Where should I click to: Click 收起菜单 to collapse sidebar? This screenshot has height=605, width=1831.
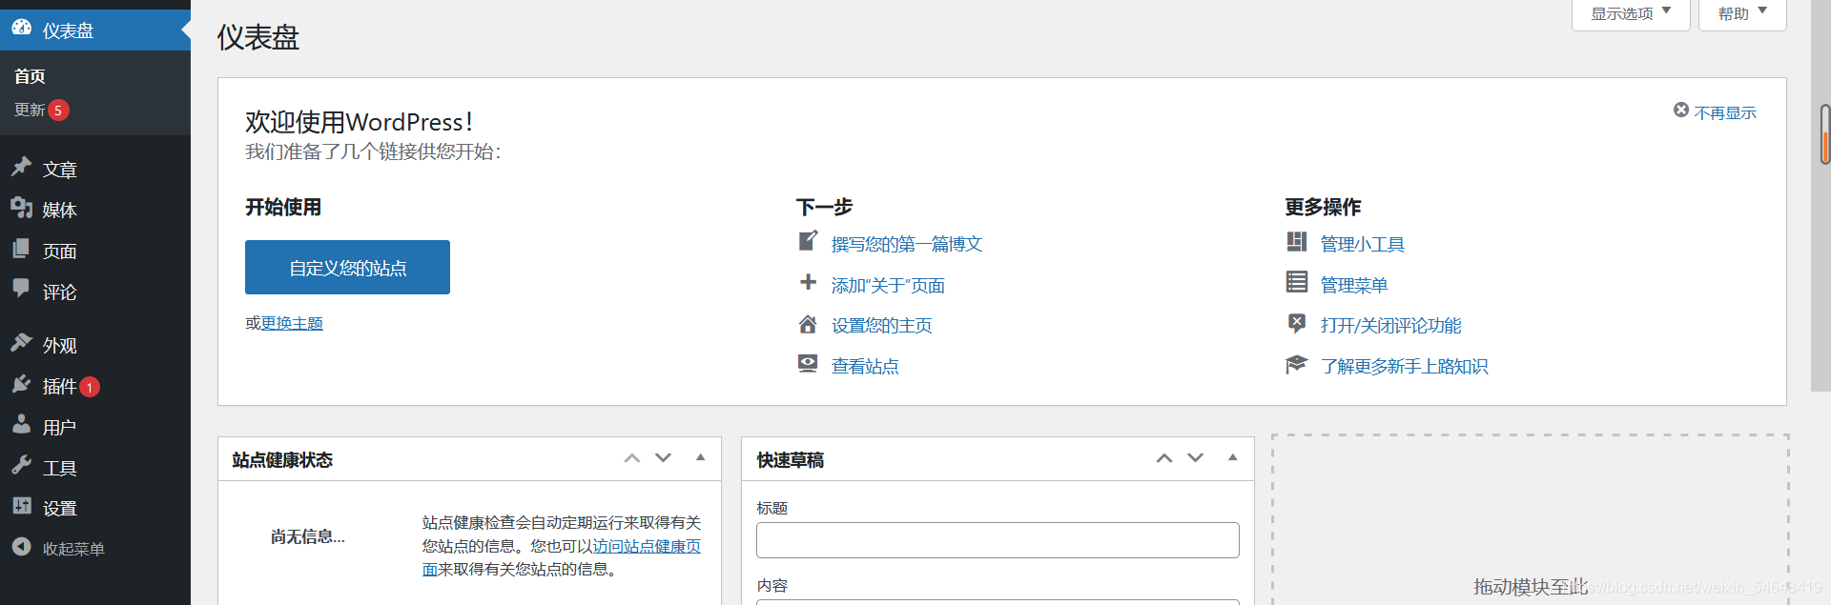[x=73, y=549]
